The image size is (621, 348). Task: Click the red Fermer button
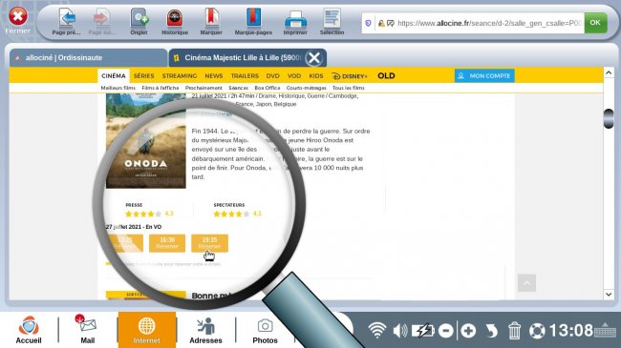[x=18, y=16]
